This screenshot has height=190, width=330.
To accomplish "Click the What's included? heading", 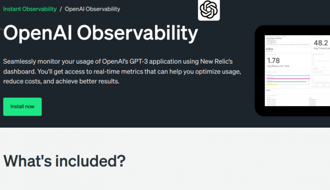I will click(64, 161).
